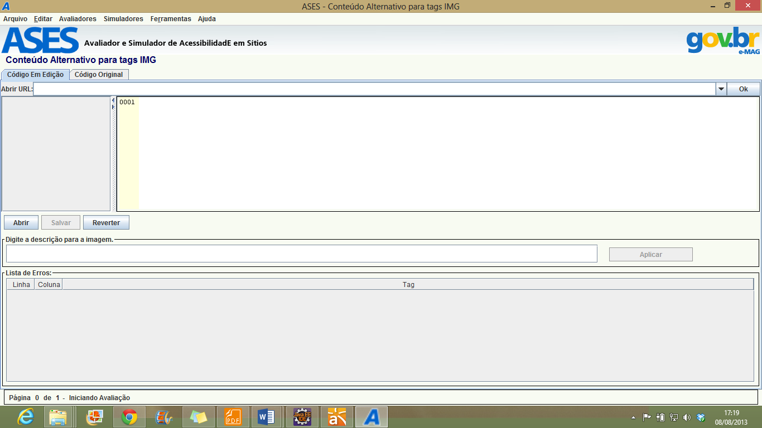762x428 pixels.
Task: Focus the Abrir URL address field
Action: click(374, 89)
